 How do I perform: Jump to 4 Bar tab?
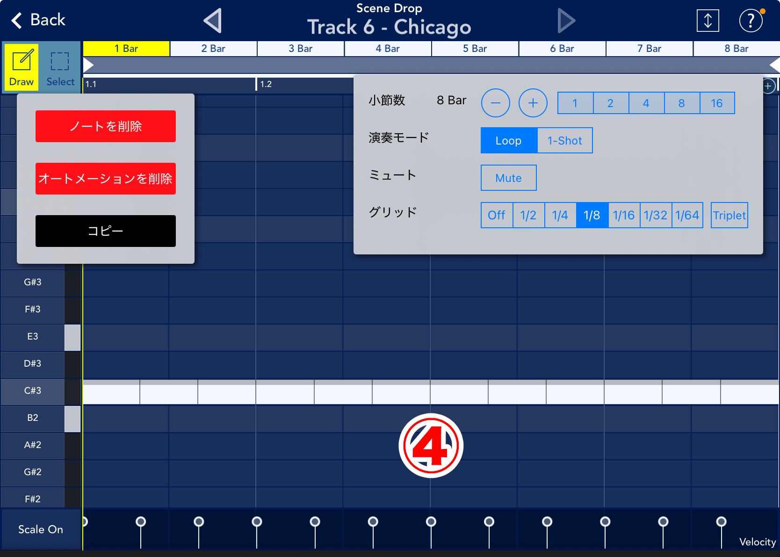[388, 49]
